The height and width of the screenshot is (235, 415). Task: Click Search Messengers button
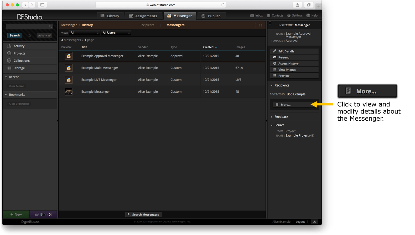(143, 215)
